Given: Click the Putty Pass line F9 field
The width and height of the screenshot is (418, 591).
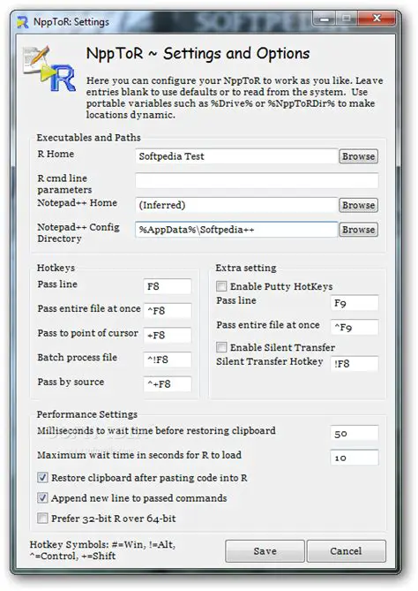Looking at the screenshot, I should click(355, 303).
